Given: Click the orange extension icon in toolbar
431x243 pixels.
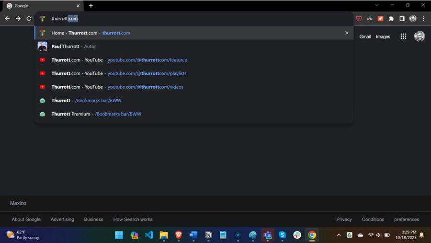Looking at the screenshot, I should (x=380, y=19).
